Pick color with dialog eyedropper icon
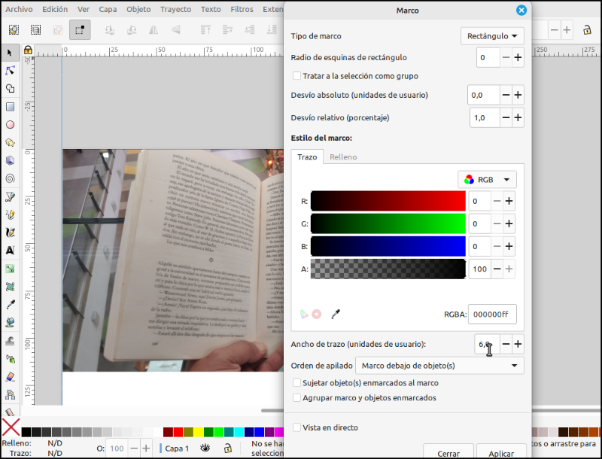This screenshot has height=459, width=602. [336, 315]
